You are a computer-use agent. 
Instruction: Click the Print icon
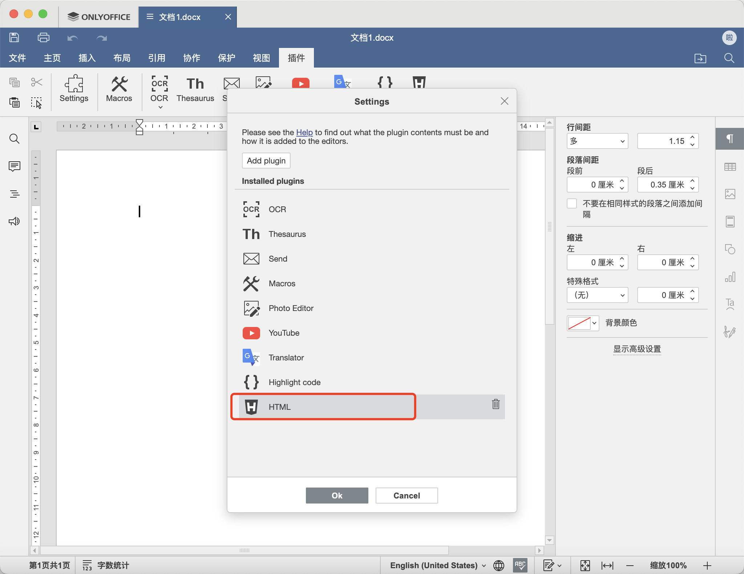[x=43, y=37]
